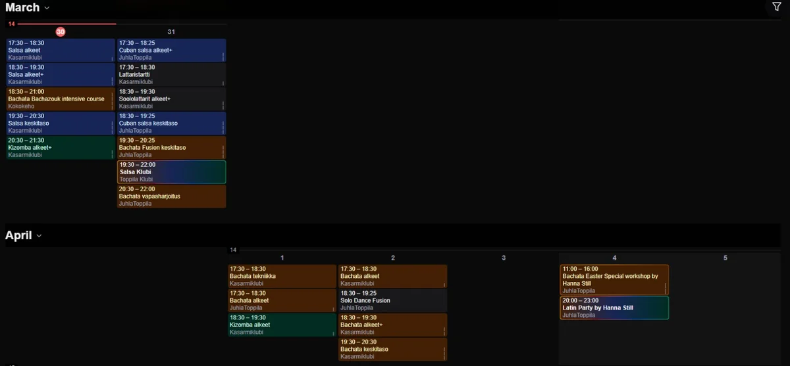Open the Cuban salsa alkeet+ event
The height and width of the screenshot is (366, 790).
pyautogui.click(x=171, y=51)
